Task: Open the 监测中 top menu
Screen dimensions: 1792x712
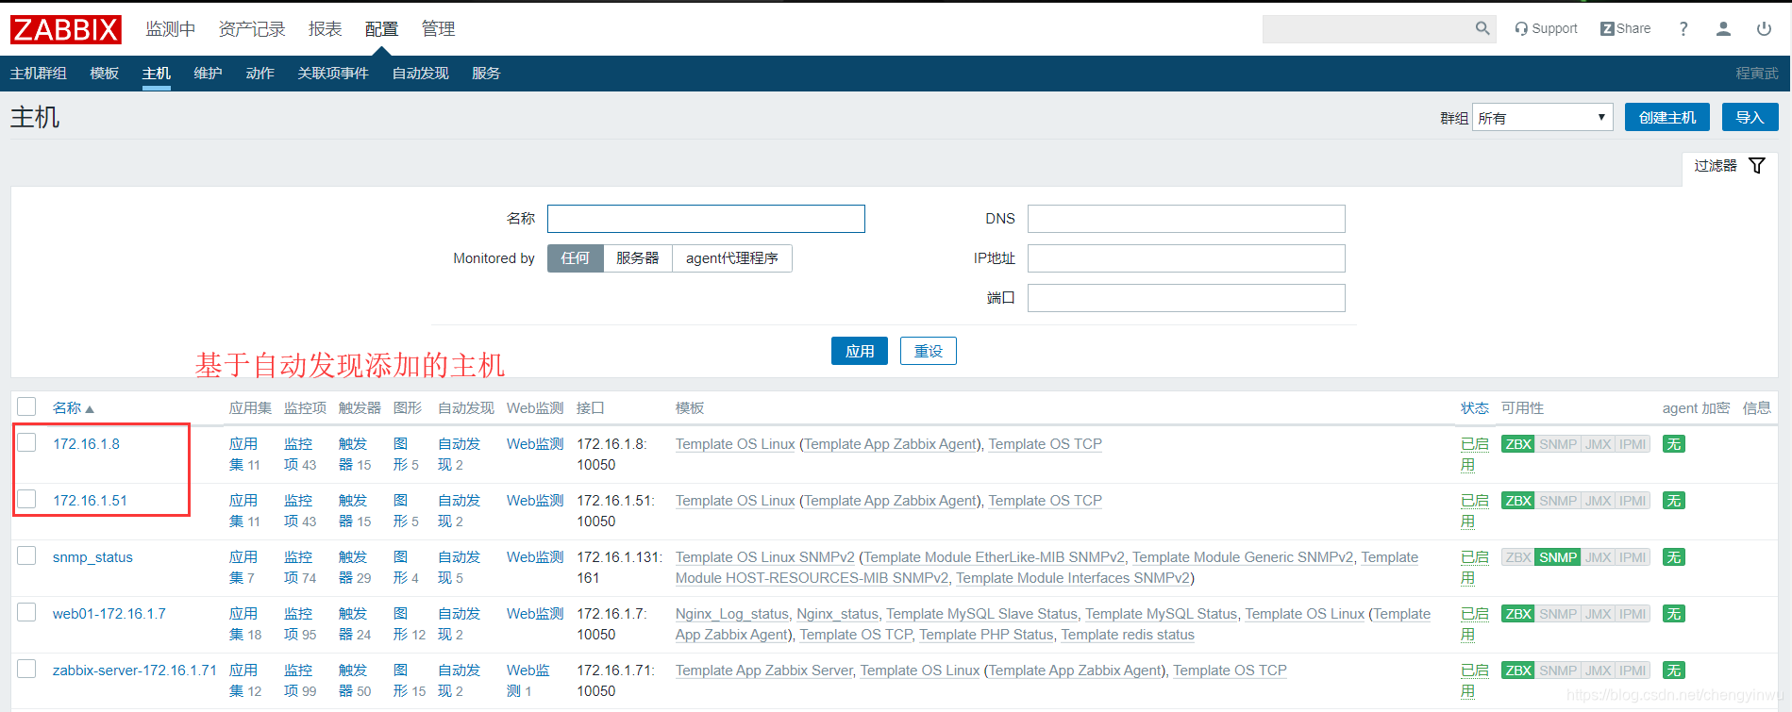Action: 170,29
